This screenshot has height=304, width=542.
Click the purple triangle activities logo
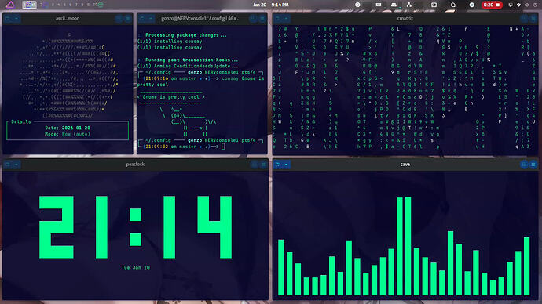tap(10, 5)
